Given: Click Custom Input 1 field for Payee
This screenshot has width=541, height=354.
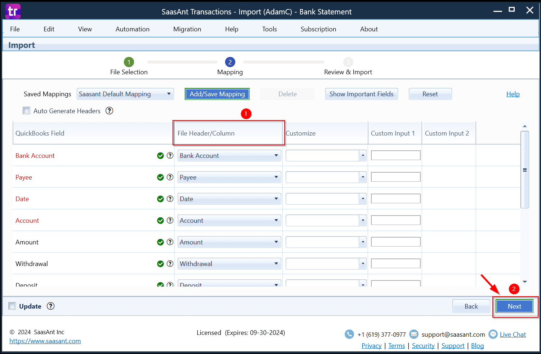Looking at the screenshot, I should pyautogui.click(x=396, y=177).
